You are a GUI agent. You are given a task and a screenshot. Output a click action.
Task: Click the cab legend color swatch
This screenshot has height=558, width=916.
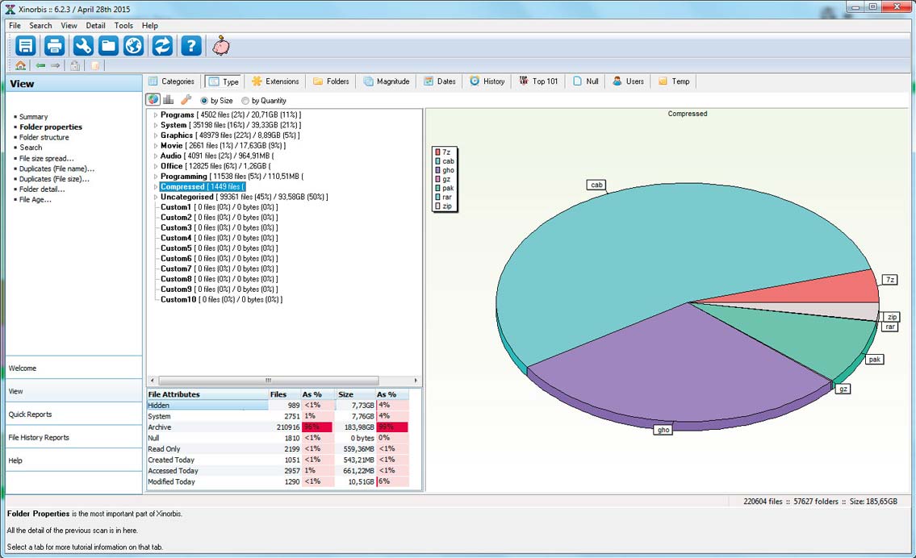[x=437, y=161]
